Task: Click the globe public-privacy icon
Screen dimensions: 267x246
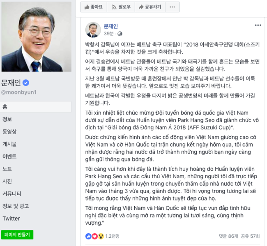Action: pyautogui.click(x=120, y=34)
